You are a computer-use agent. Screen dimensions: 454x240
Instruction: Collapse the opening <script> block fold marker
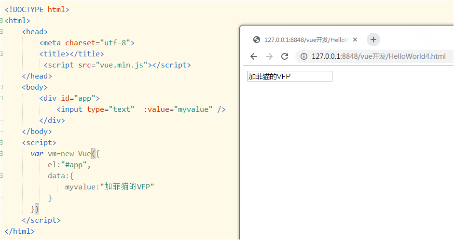tap(1, 143)
